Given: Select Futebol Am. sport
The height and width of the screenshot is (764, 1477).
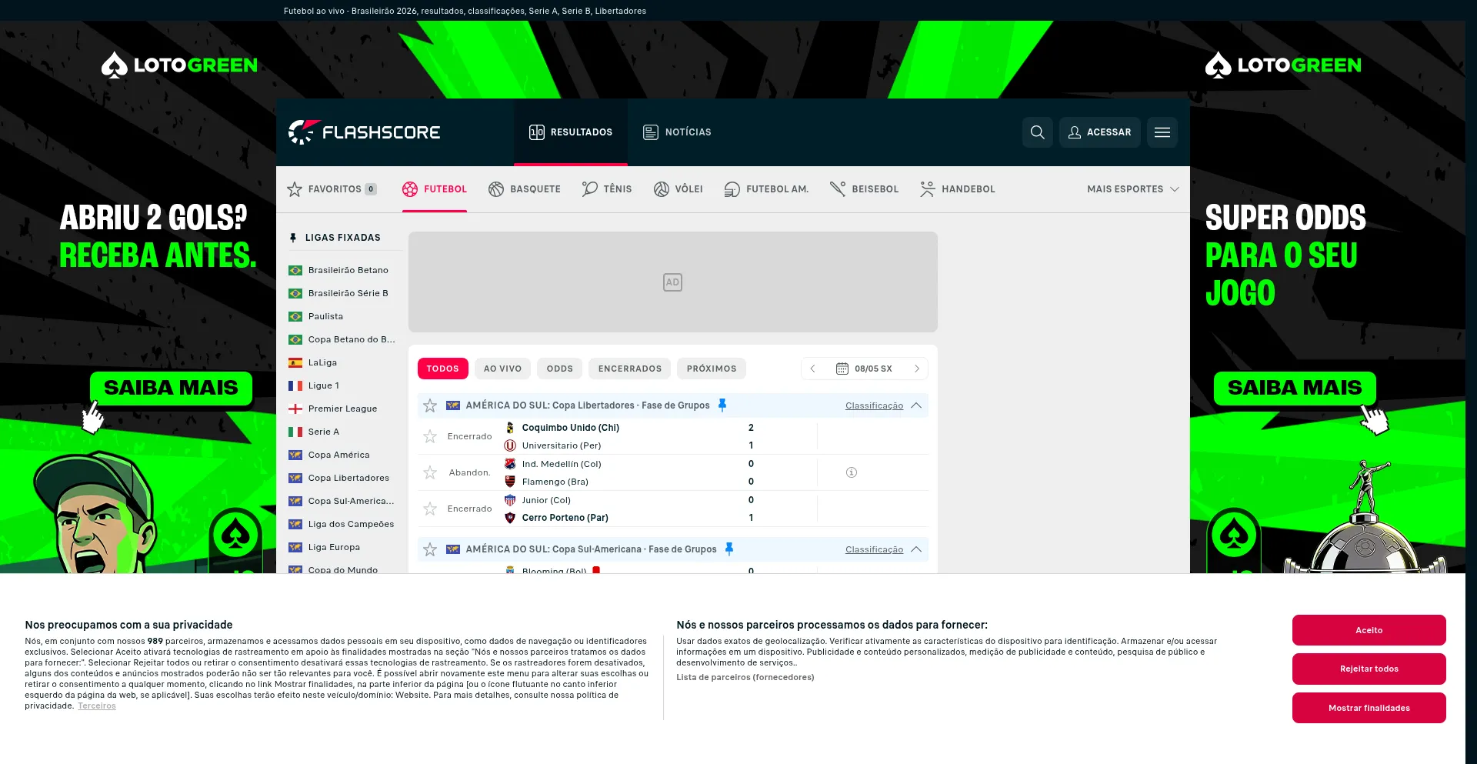Looking at the screenshot, I should [767, 189].
